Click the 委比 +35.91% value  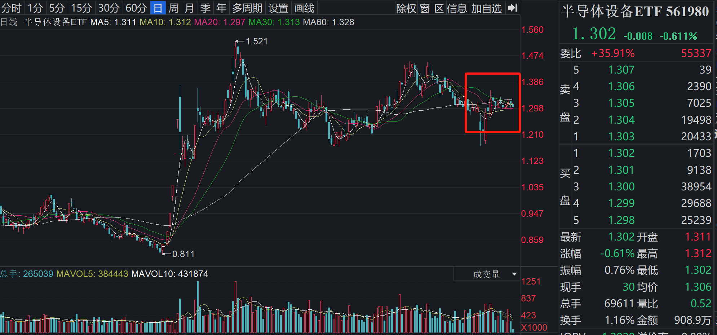[x=613, y=53]
